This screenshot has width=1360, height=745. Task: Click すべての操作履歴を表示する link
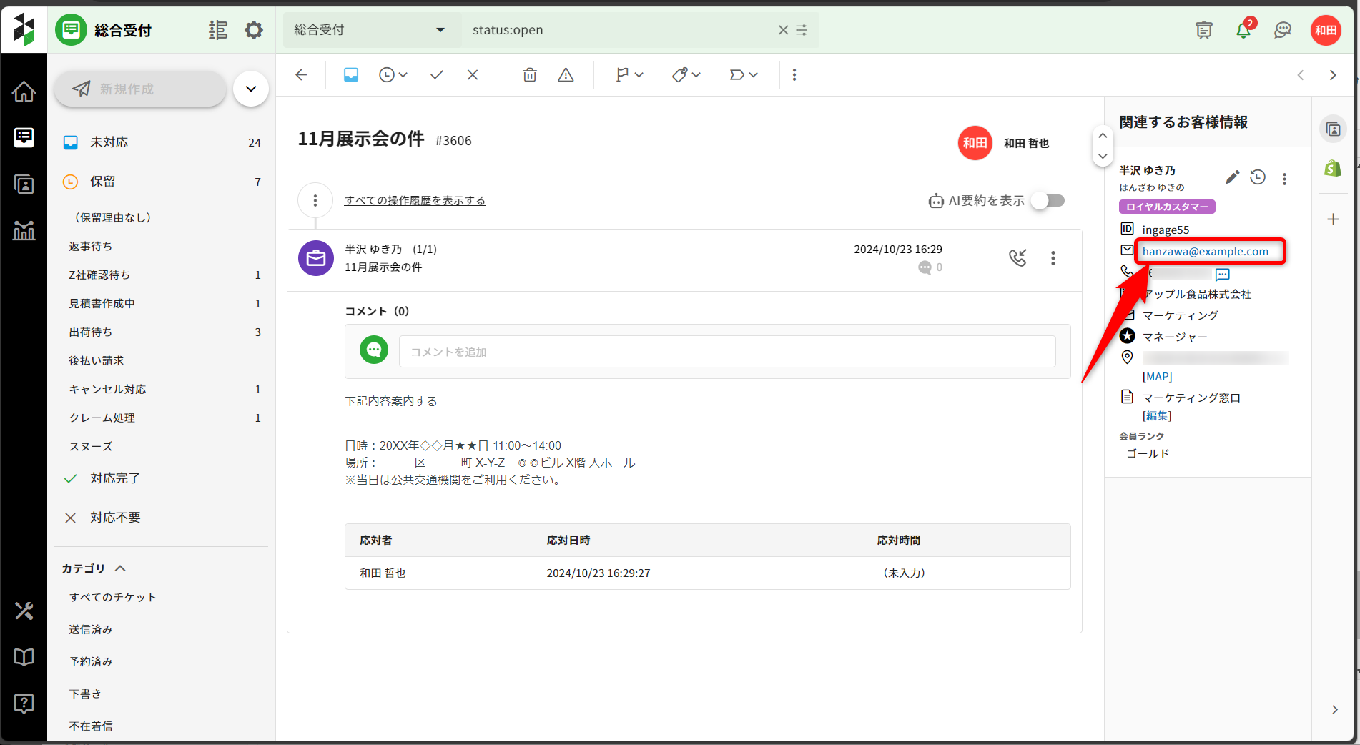[415, 201]
